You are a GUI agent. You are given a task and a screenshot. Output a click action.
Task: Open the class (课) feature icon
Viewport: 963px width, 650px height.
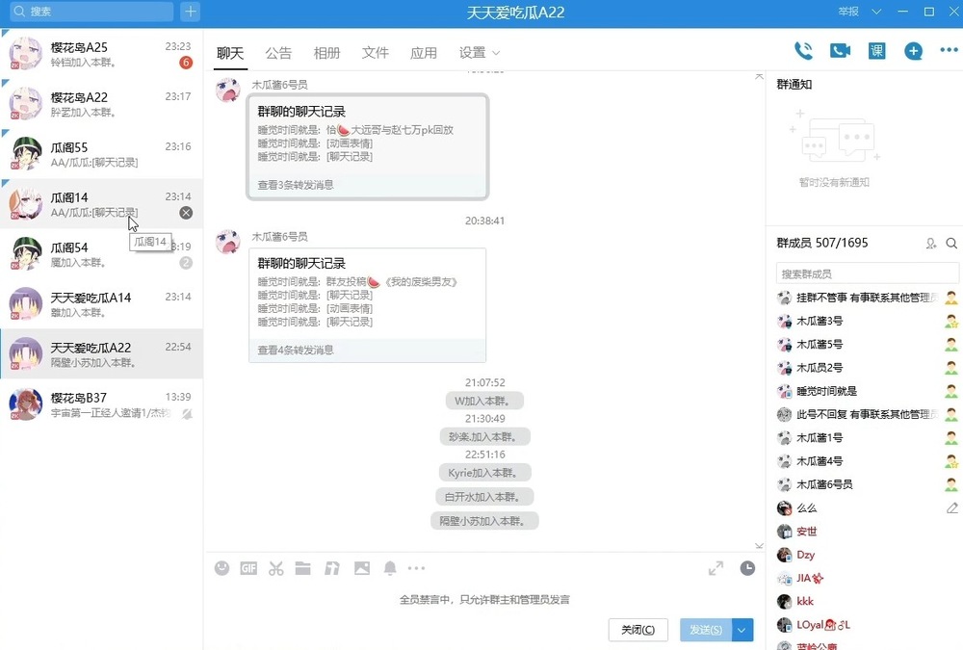[x=876, y=50]
